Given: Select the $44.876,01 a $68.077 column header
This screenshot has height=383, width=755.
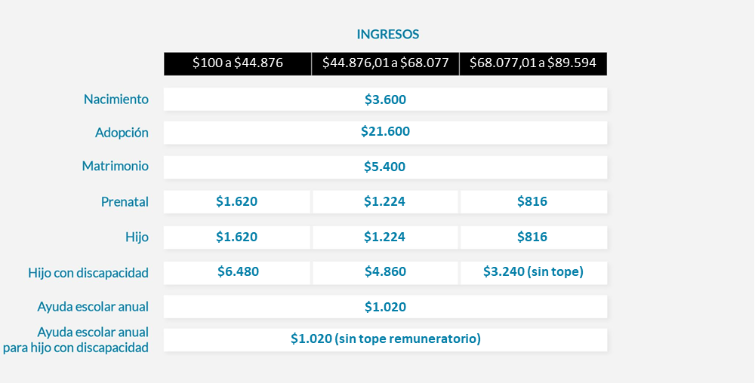Looking at the screenshot, I should point(385,63).
